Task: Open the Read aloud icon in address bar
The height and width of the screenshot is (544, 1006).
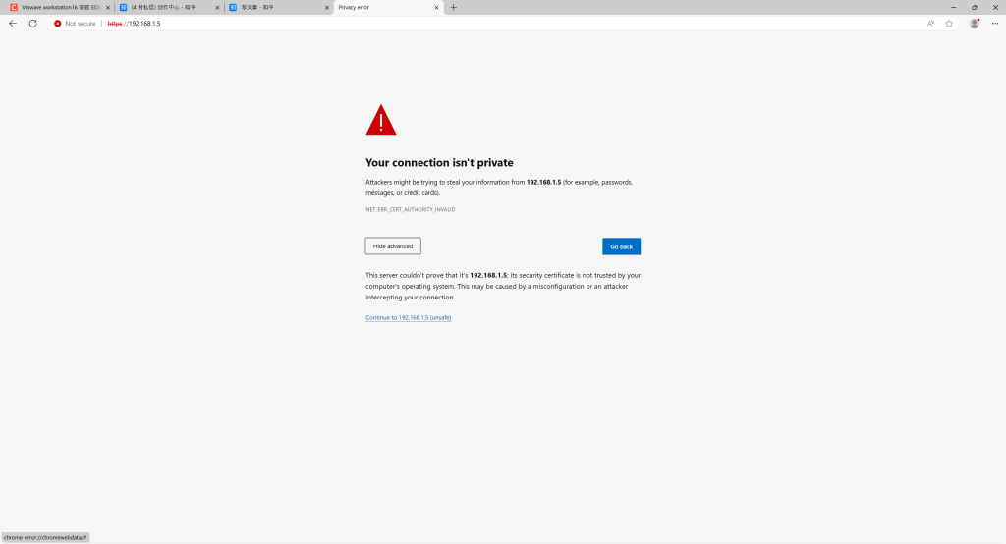Action: (x=930, y=23)
